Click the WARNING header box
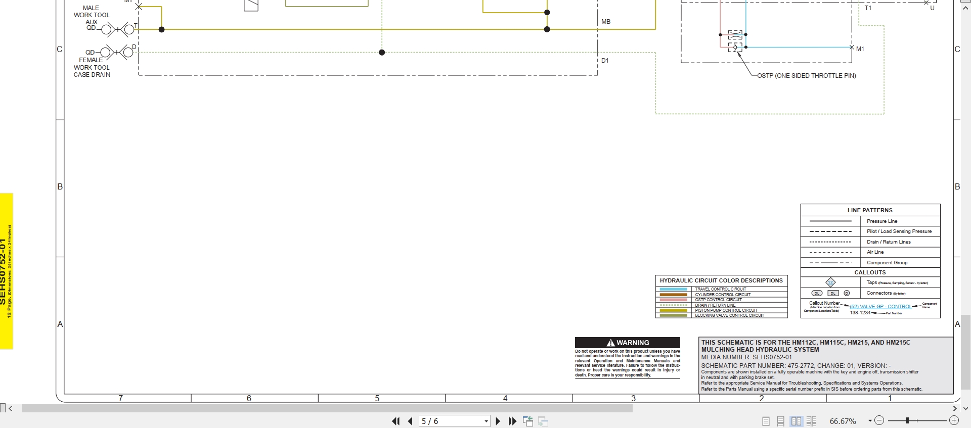Image resolution: width=971 pixels, height=428 pixels. (628, 343)
